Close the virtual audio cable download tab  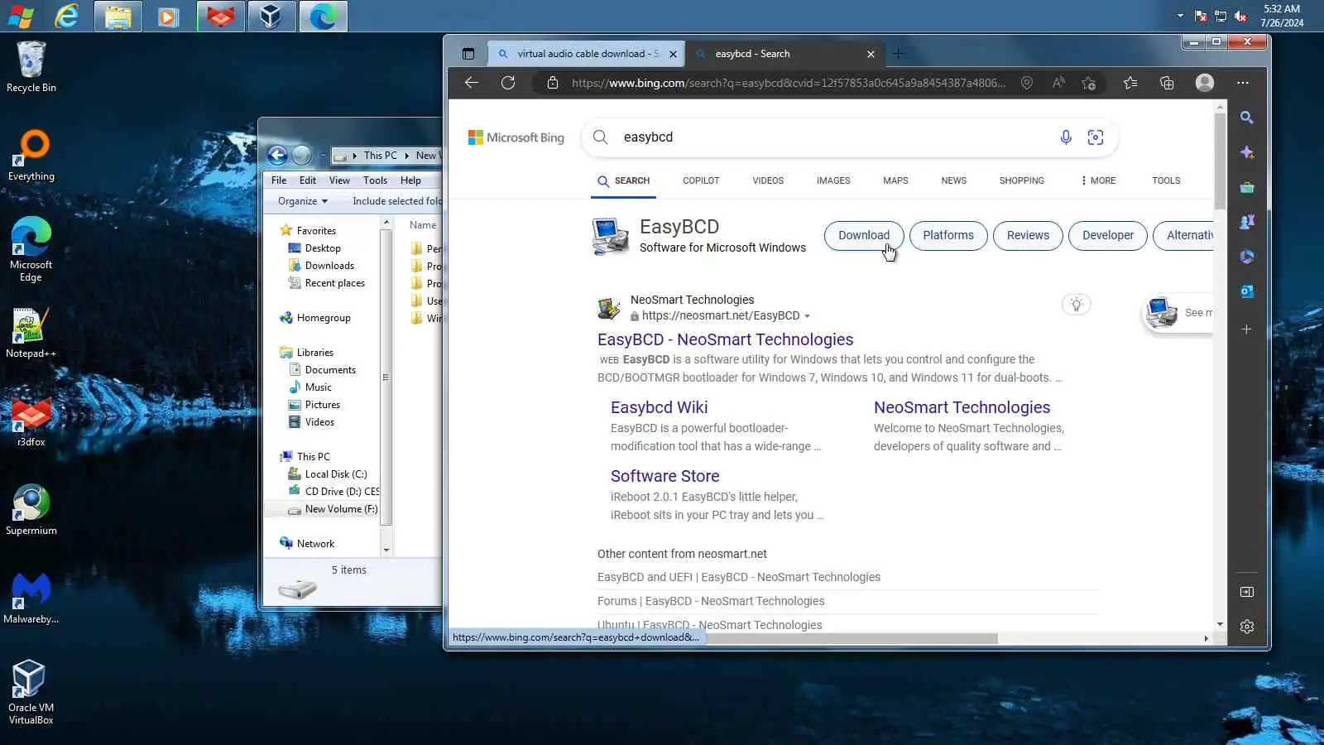pos(673,54)
